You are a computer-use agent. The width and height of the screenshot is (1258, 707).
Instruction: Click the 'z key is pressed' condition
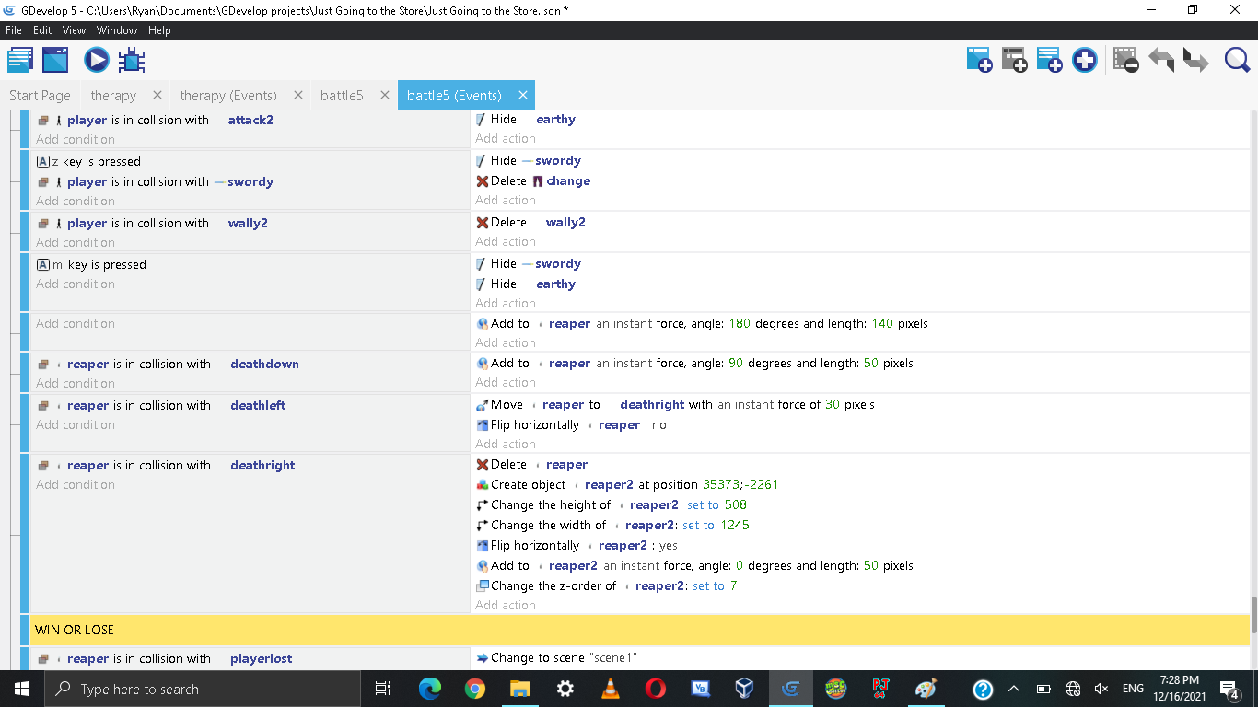click(88, 161)
